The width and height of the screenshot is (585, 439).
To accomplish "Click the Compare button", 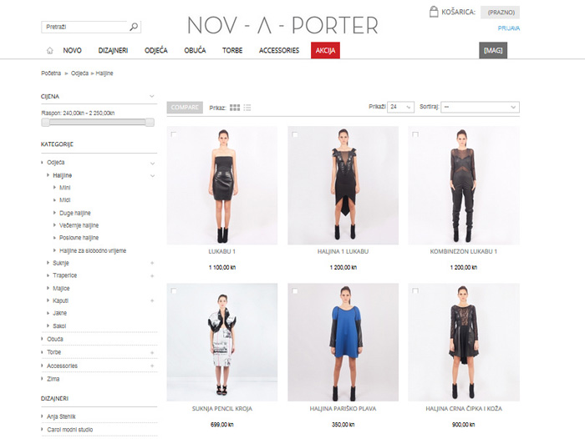I will pyautogui.click(x=185, y=108).
